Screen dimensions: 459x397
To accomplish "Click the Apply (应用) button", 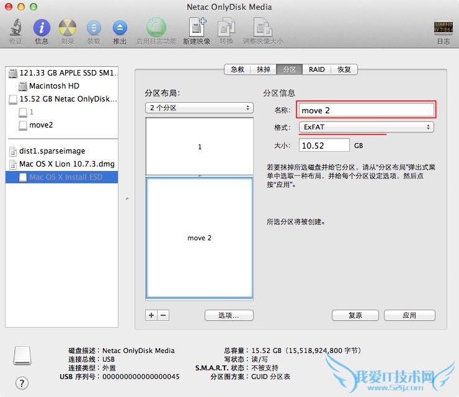I will tap(409, 315).
